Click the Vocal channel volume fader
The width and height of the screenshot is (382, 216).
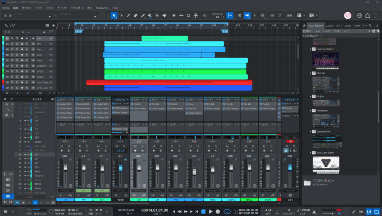click(x=120, y=169)
